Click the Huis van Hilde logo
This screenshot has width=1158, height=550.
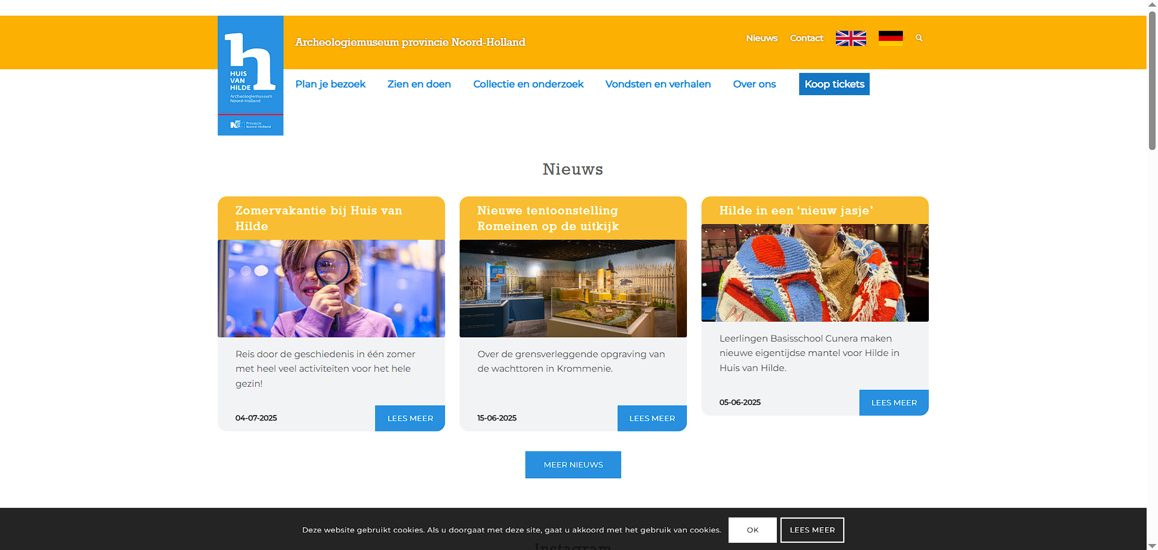pos(250,75)
